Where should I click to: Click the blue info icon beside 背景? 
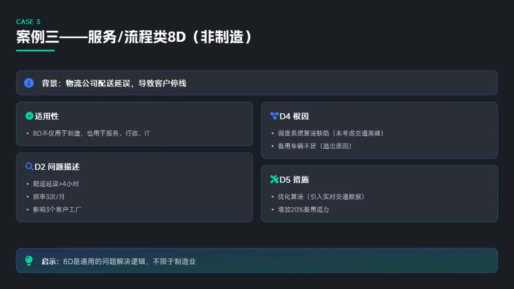(29, 83)
